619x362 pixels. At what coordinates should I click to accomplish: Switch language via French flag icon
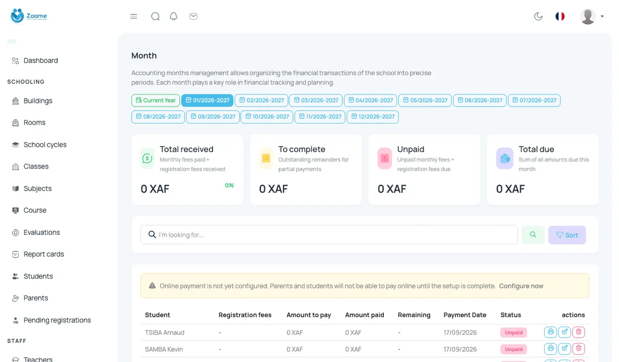pyautogui.click(x=560, y=16)
